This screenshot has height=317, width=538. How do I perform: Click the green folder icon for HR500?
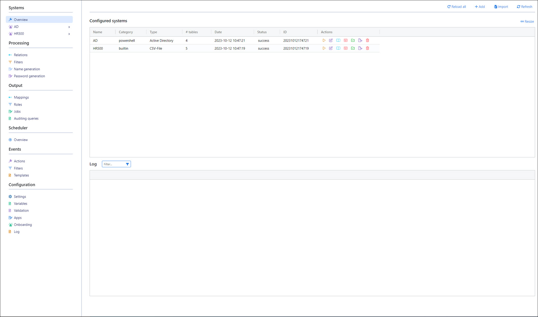pyautogui.click(x=353, y=48)
